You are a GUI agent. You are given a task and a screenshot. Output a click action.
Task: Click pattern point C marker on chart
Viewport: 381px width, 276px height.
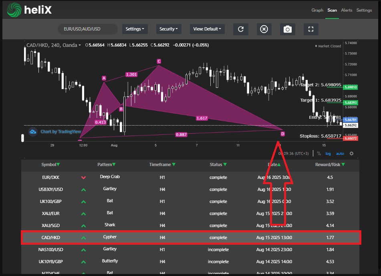pos(159,61)
